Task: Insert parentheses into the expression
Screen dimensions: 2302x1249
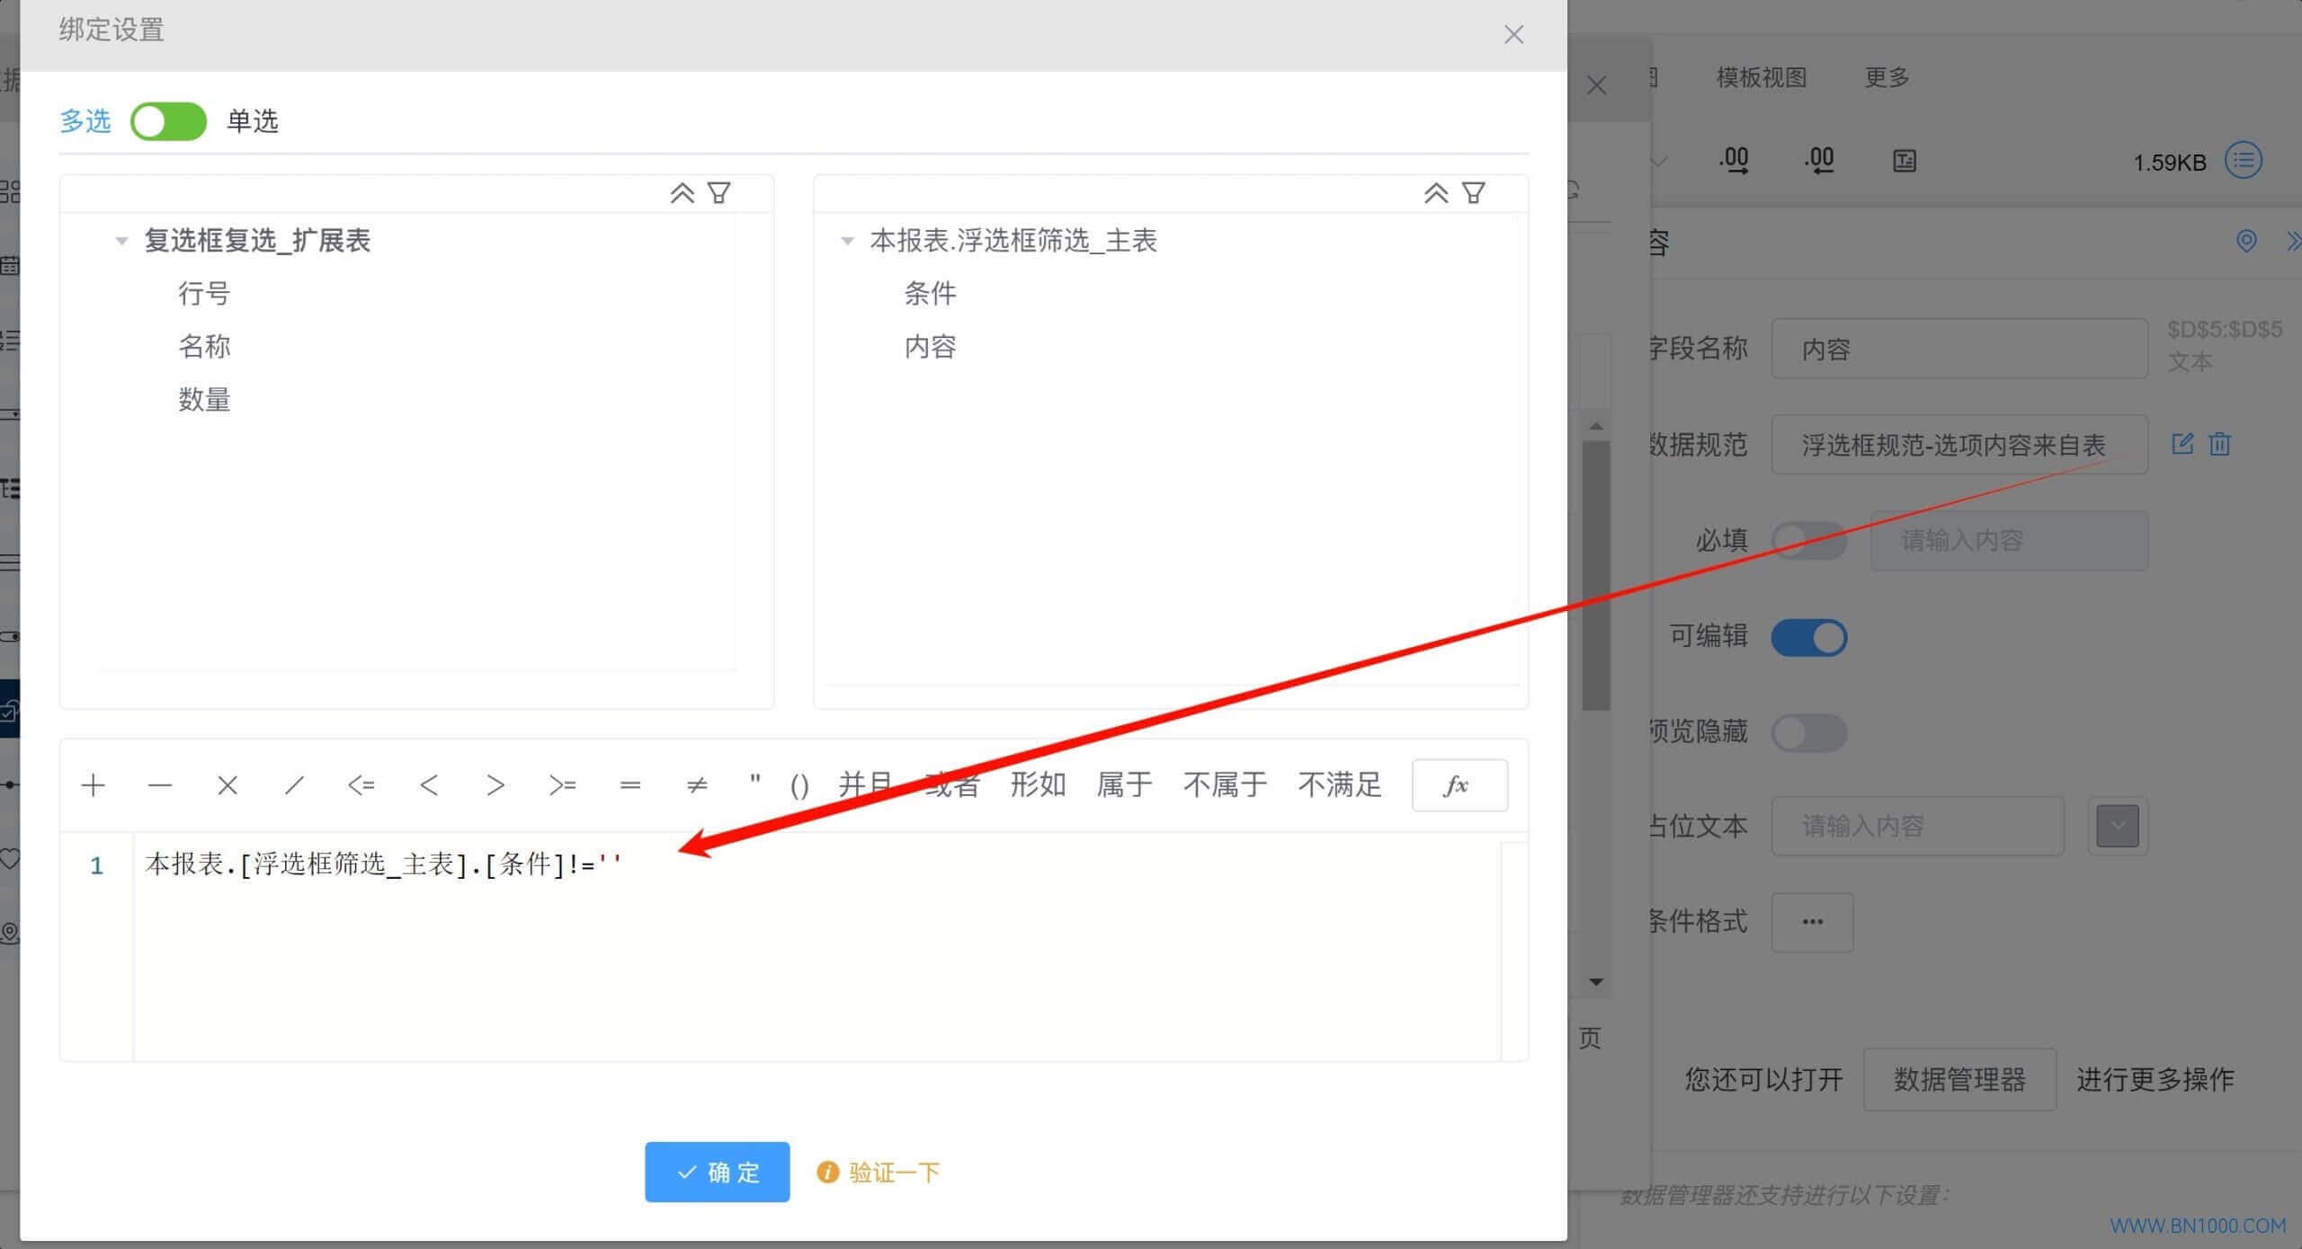Action: (799, 786)
